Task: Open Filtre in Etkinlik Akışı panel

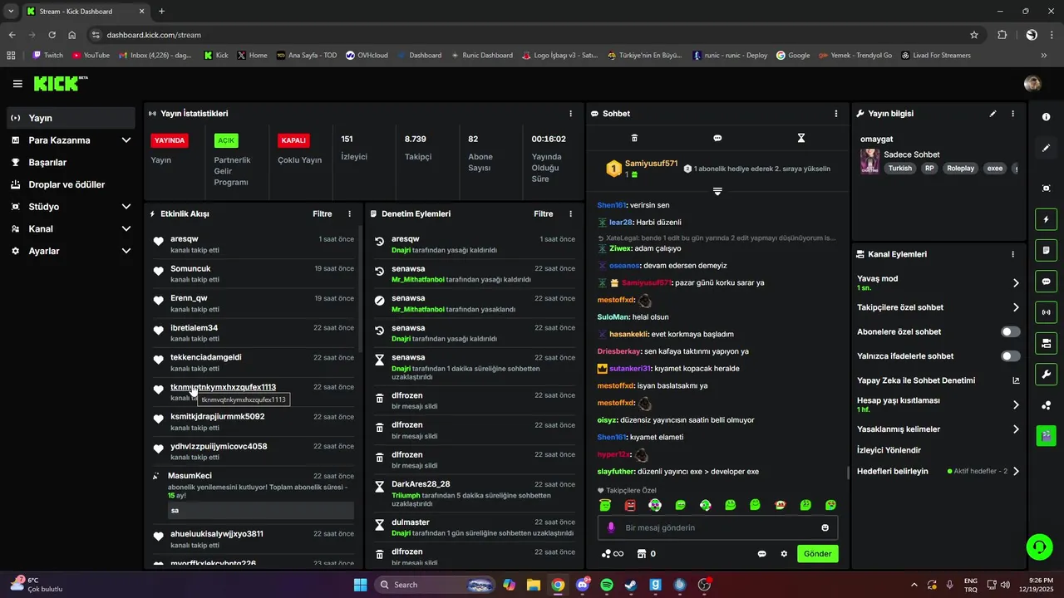Action: click(323, 213)
